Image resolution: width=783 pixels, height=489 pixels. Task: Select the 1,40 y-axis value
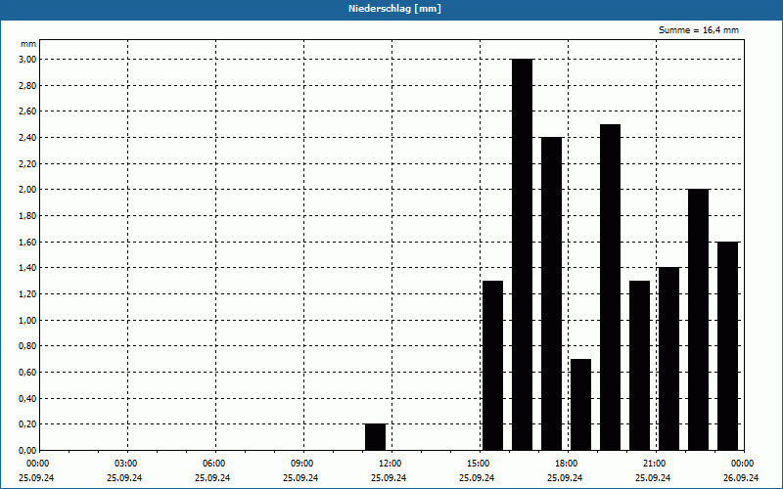pos(27,268)
